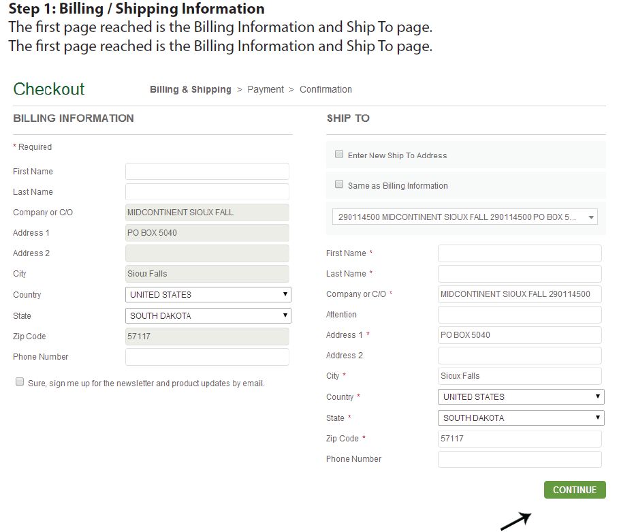Focus the billing Phone Number field

(207, 357)
